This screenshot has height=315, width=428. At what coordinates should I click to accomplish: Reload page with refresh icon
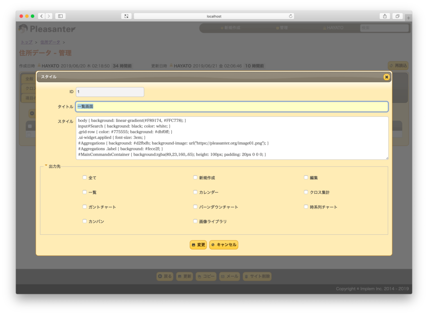[x=290, y=16]
